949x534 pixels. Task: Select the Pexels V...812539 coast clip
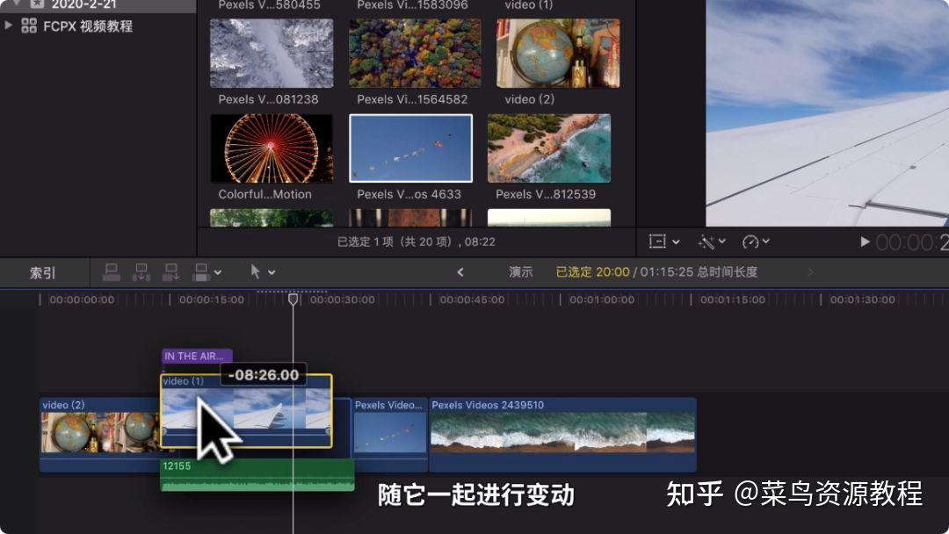pyautogui.click(x=549, y=148)
